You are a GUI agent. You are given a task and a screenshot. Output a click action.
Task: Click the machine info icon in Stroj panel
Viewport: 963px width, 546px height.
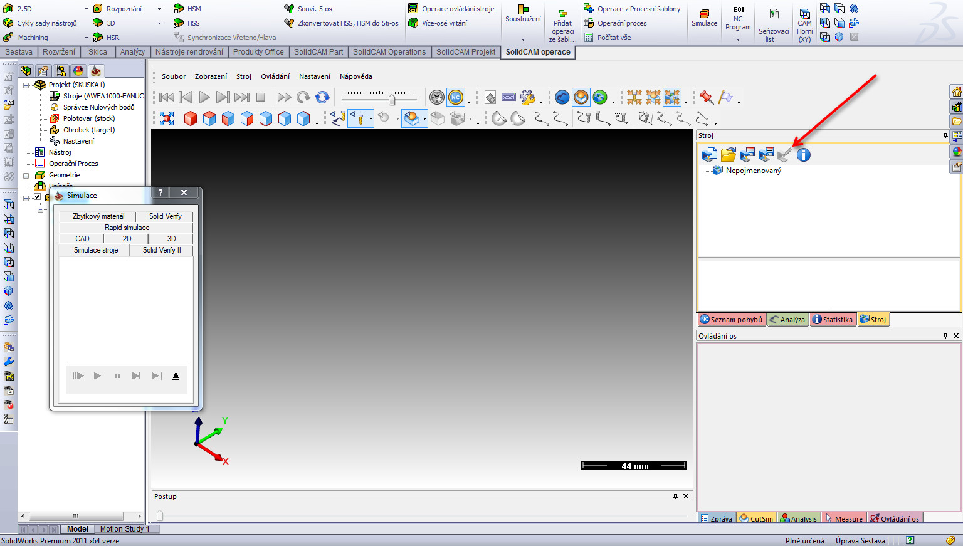click(x=803, y=155)
